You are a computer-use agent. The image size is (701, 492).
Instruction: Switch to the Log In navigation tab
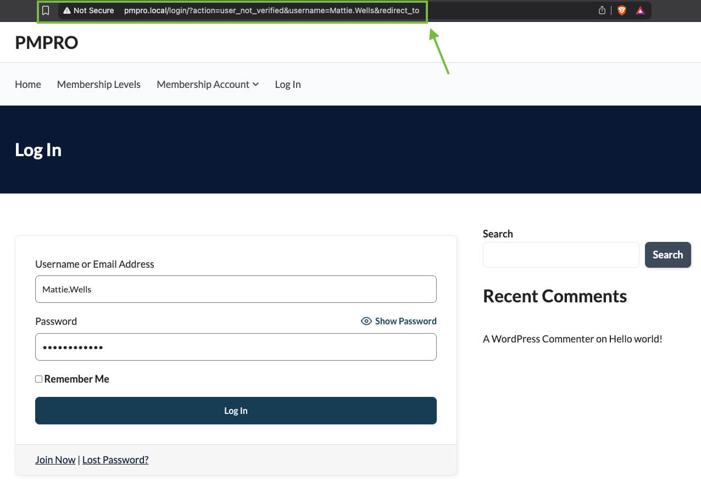click(x=287, y=84)
